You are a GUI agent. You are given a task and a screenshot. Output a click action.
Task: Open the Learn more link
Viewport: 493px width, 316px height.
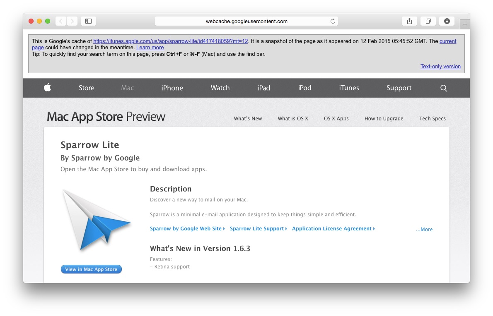(150, 48)
